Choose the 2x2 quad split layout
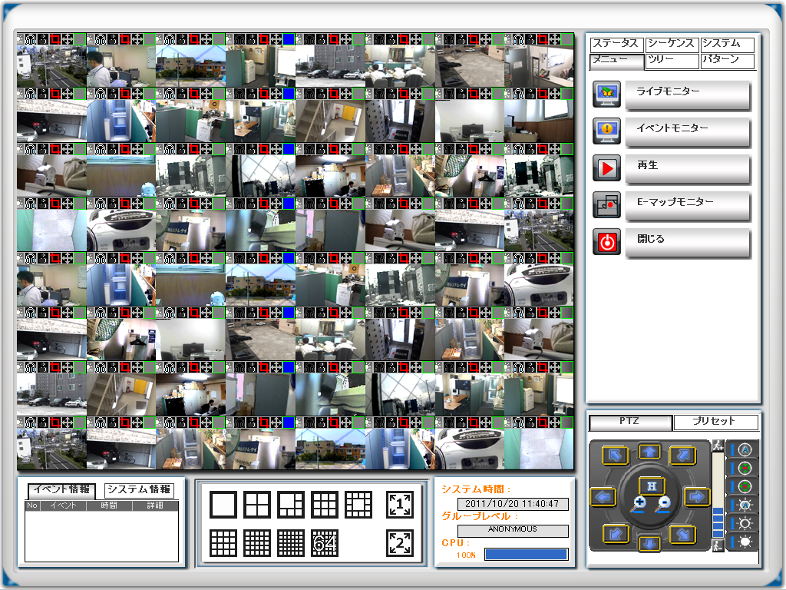The width and height of the screenshot is (786, 590). click(x=257, y=505)
